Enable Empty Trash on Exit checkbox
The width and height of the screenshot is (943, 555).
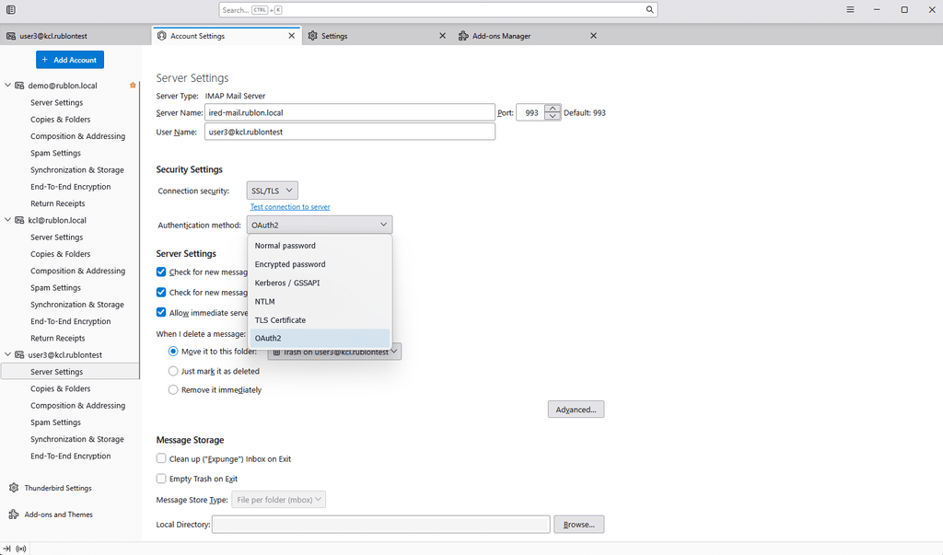pyautogui.click(x=161, y=479)
